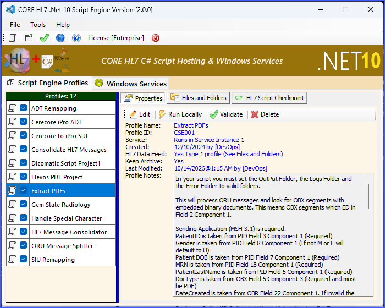This screenshot has width=385, height=308.
Task: Click the script icon beside Handle Special Character
Action: click(x=12, y=218)
